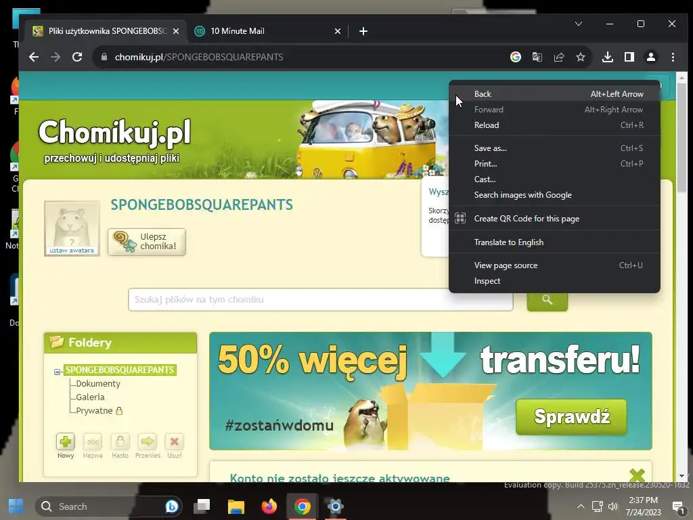Open File Explorer from the taskbar
693x520 pixels.
click(236, 506)
